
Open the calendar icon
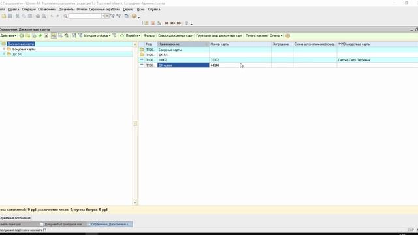153,23
